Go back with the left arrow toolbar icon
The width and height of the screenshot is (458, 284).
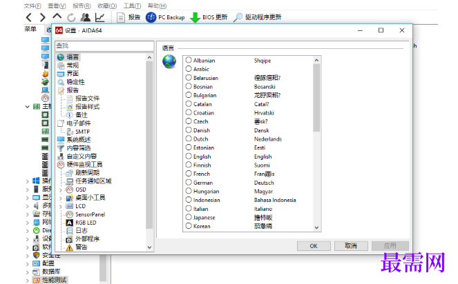click(28, 17)
